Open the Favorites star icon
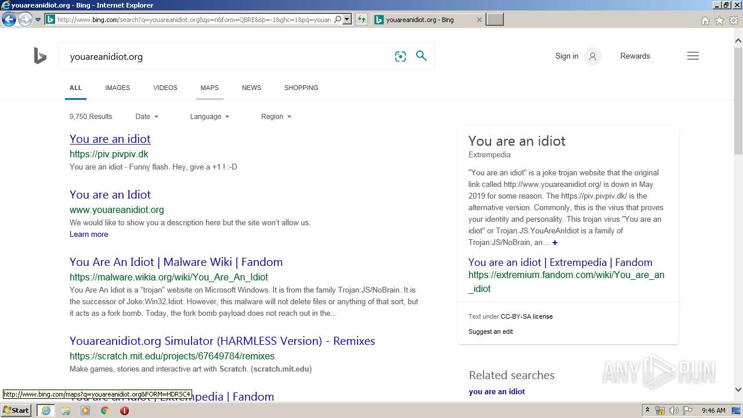Screen dimensions: 743x418 click(719, 20)
